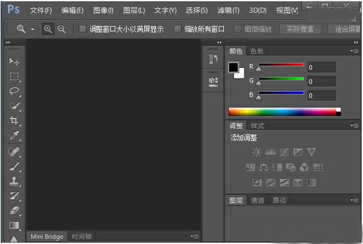The image size is (363, 244).
Task: Add a Threshold adjustment
Action: [284, 182]
